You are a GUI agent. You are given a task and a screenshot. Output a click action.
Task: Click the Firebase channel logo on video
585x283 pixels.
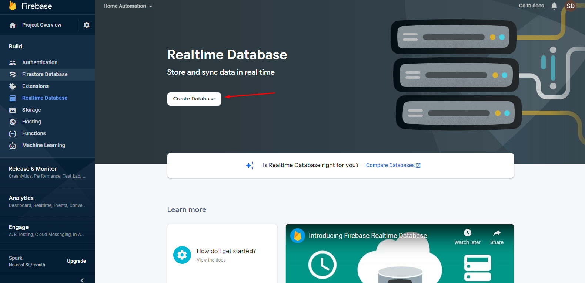tap(298, 236)
